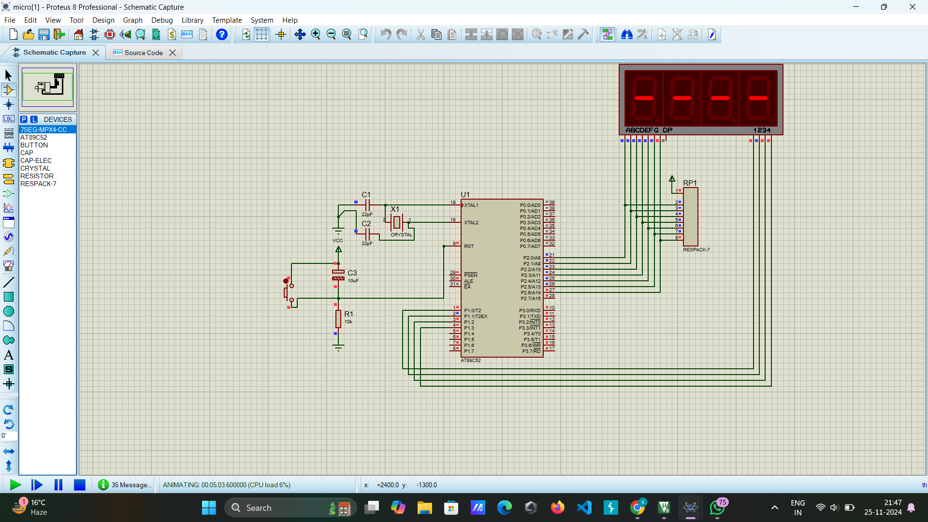Toggle the grid display button
The height and width of the screenshot is (522, 928).
261,34
